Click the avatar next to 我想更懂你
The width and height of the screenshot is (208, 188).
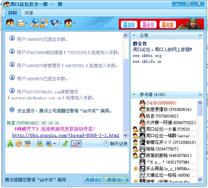pyautogui.click(x=142, y=110)
